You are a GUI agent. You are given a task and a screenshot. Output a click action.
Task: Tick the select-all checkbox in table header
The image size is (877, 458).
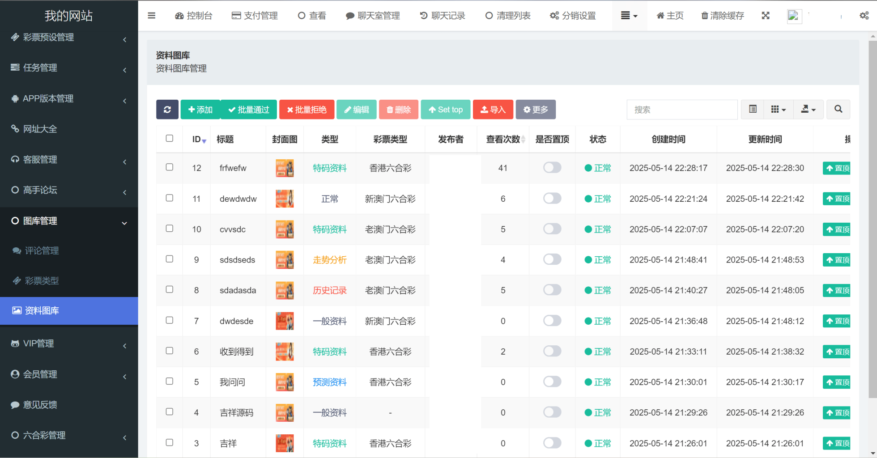point(169,139)
